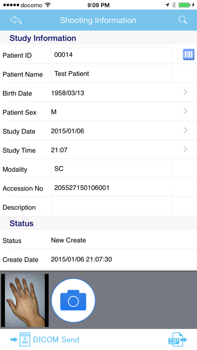Open Birth Date picker chevron
The width and height of the screenshot is (197, 350).
185,92
